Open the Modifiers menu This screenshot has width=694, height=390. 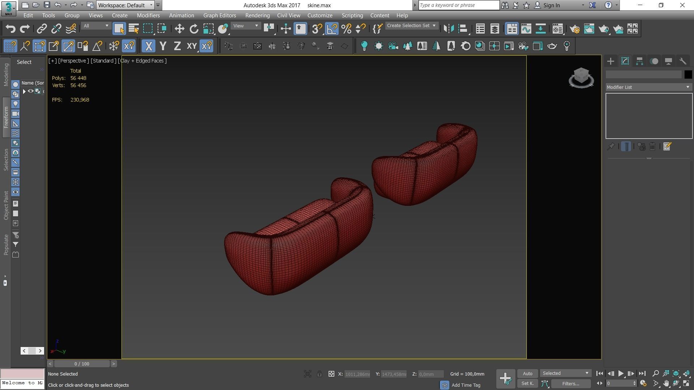pos(148,16)
